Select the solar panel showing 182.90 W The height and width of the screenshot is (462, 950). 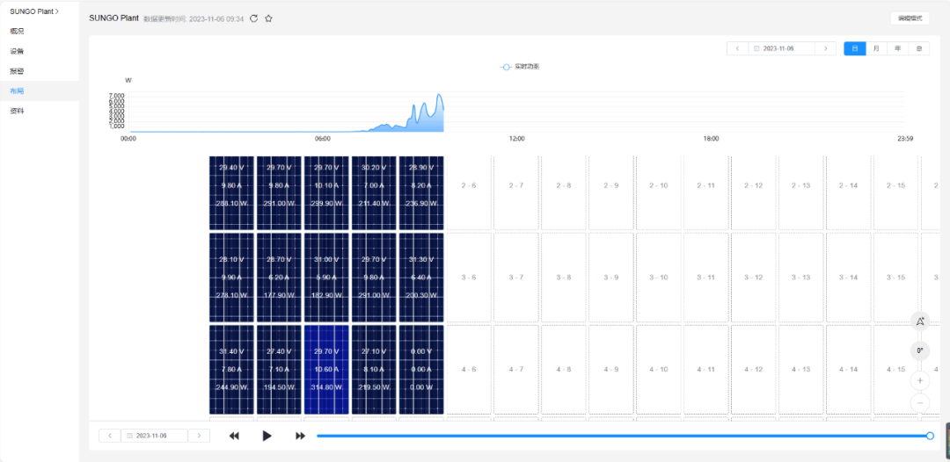[326, 277]
